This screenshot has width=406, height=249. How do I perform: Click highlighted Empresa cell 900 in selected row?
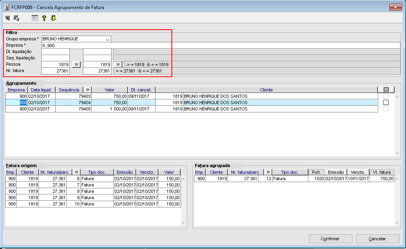(x=16, y=103)
